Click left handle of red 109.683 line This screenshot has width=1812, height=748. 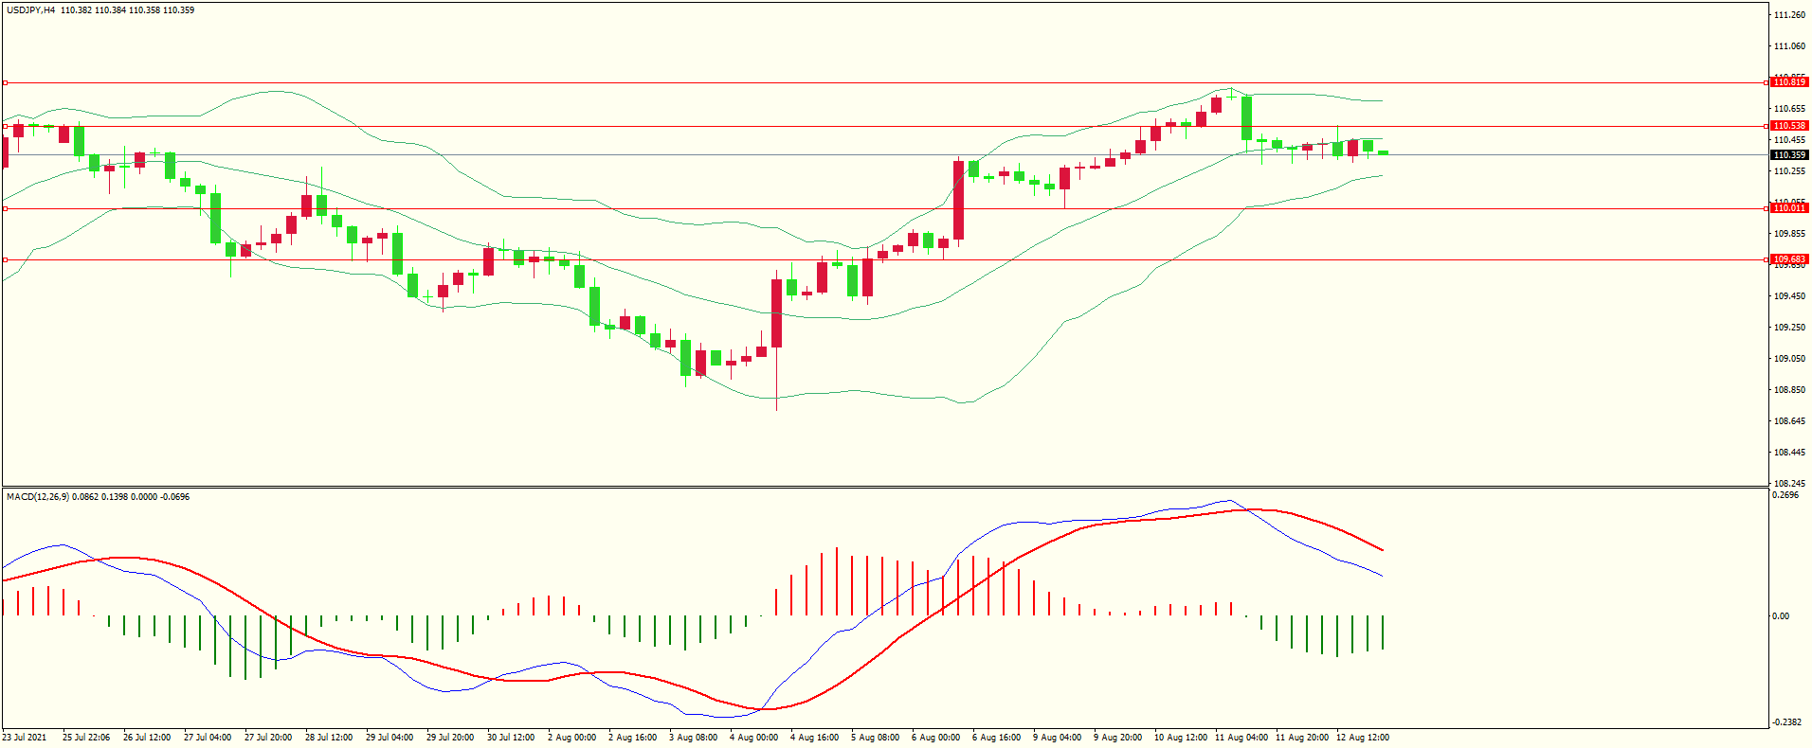click(x=5, y=259)
